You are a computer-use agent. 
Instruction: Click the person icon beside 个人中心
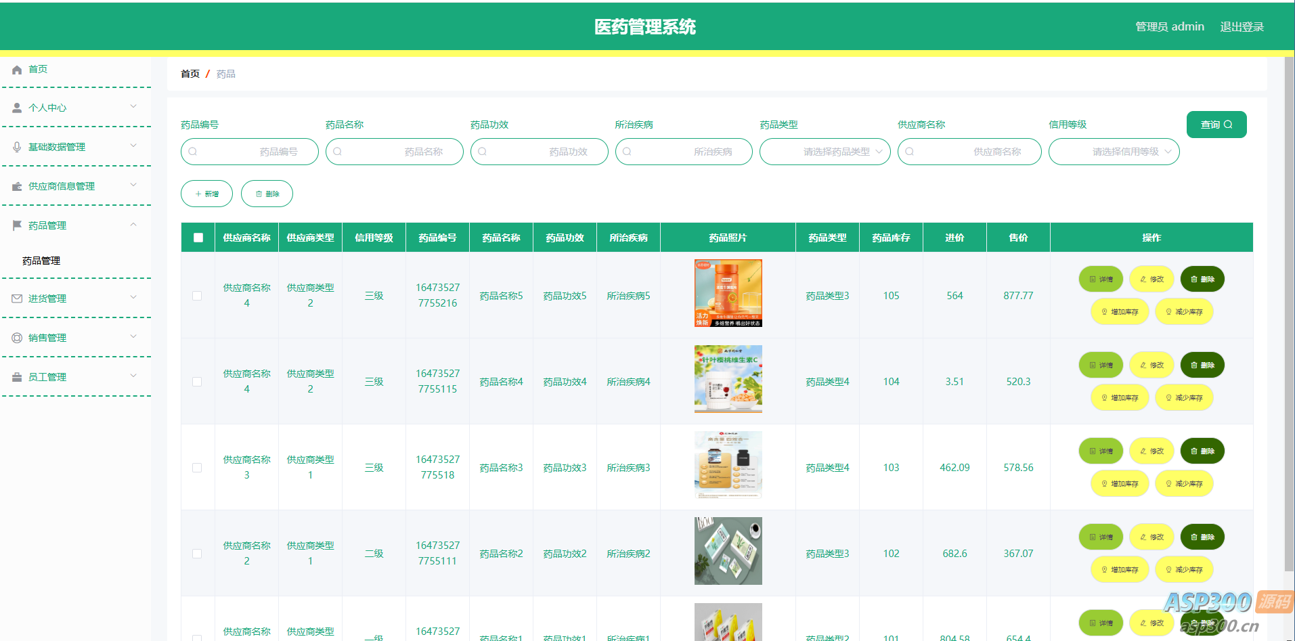tap(17, 108)
